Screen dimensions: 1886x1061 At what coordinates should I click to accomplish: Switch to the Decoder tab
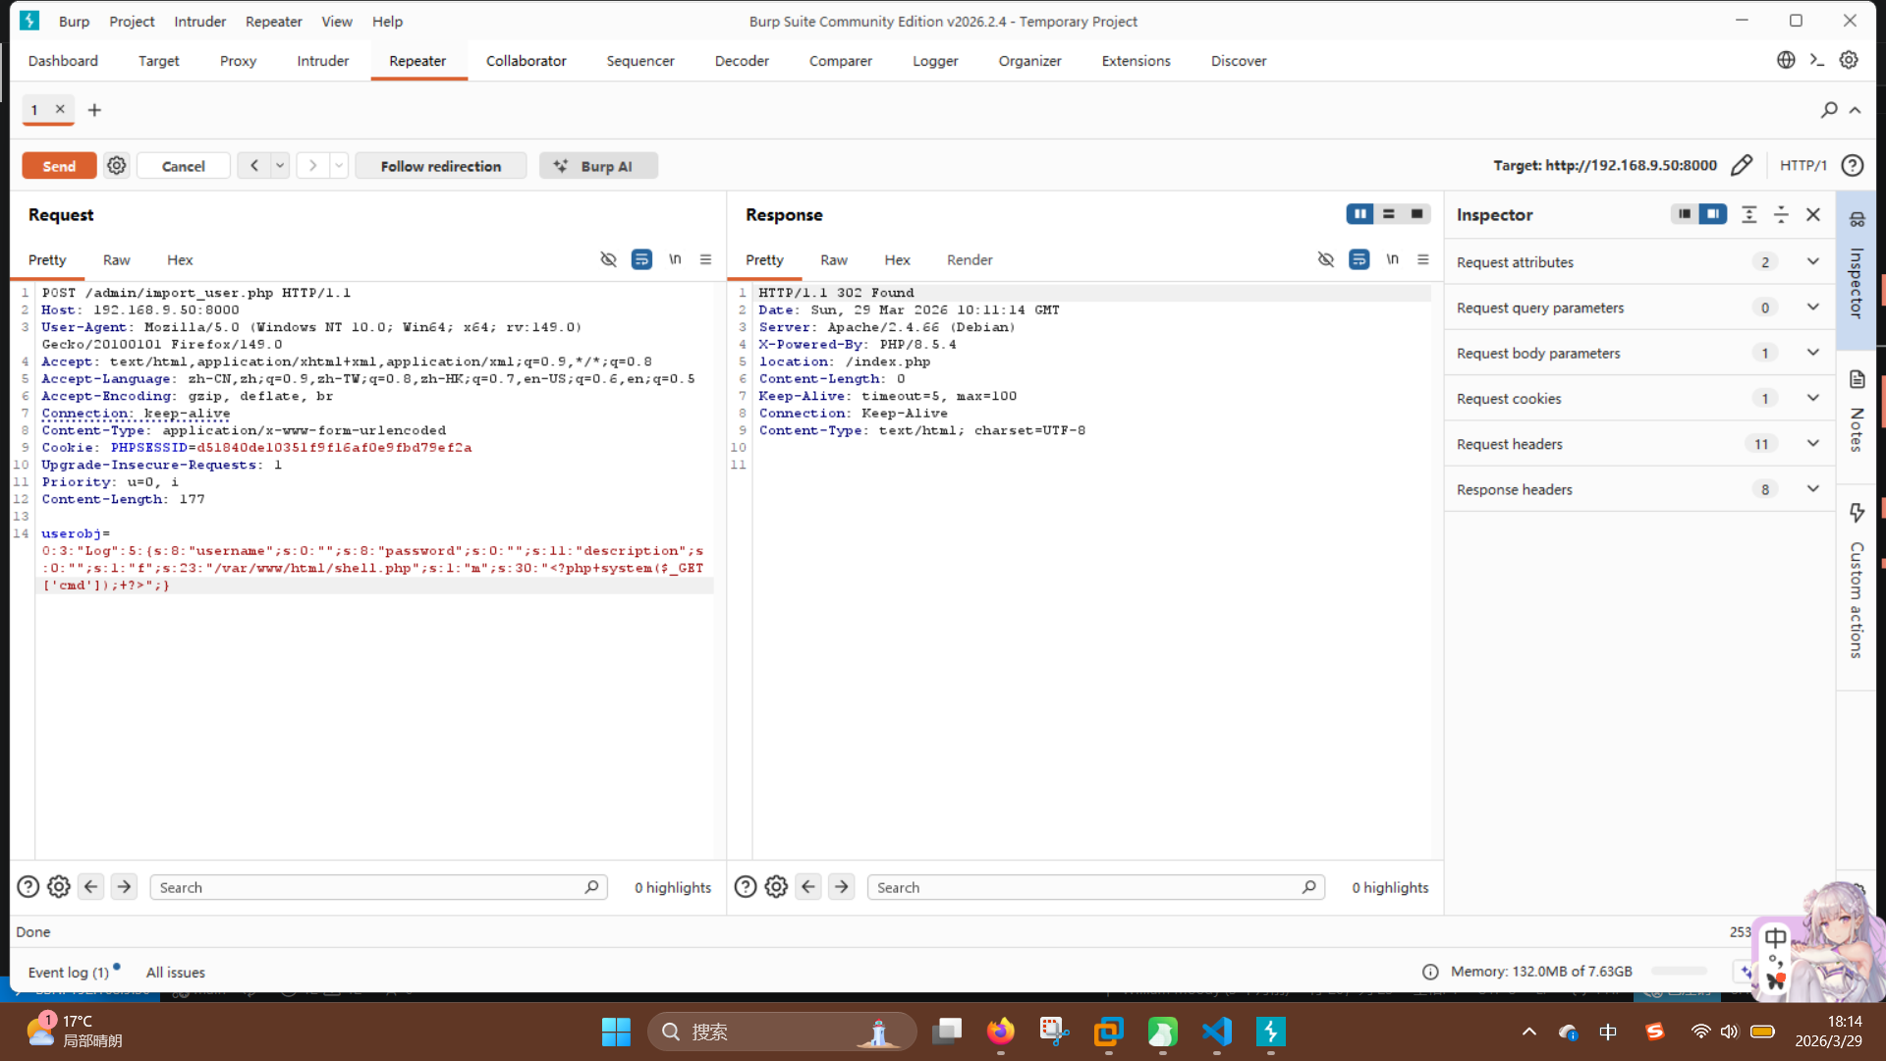point(741,61)
